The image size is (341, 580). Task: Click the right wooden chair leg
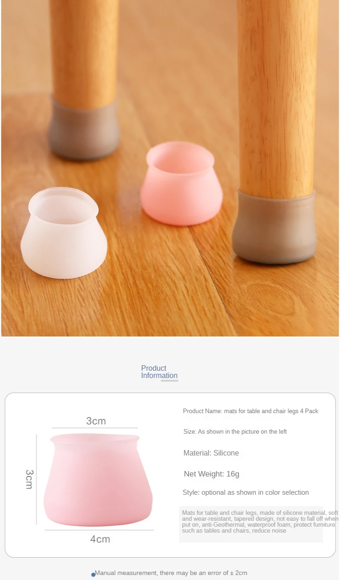[x=277, y=98]
